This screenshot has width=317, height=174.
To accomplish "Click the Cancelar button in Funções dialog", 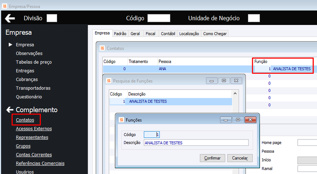I will coord(240,158).
